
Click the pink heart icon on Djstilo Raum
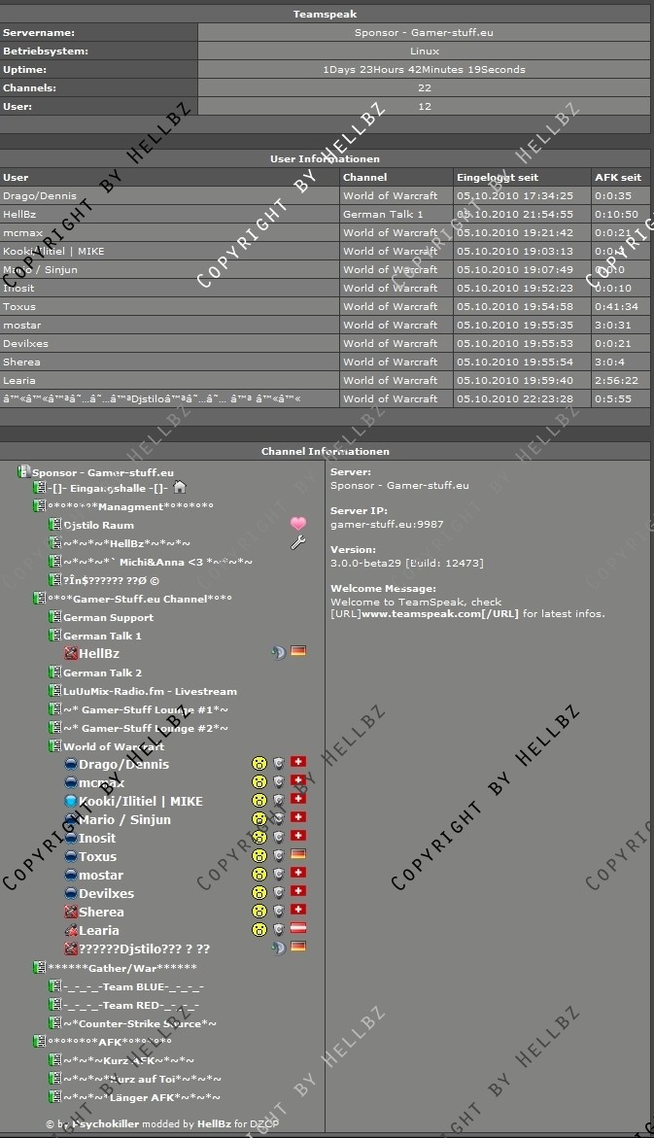click(298, 524)
